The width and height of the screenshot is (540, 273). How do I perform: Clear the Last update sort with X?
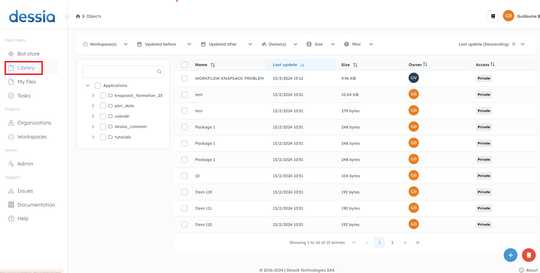(514, 44)
